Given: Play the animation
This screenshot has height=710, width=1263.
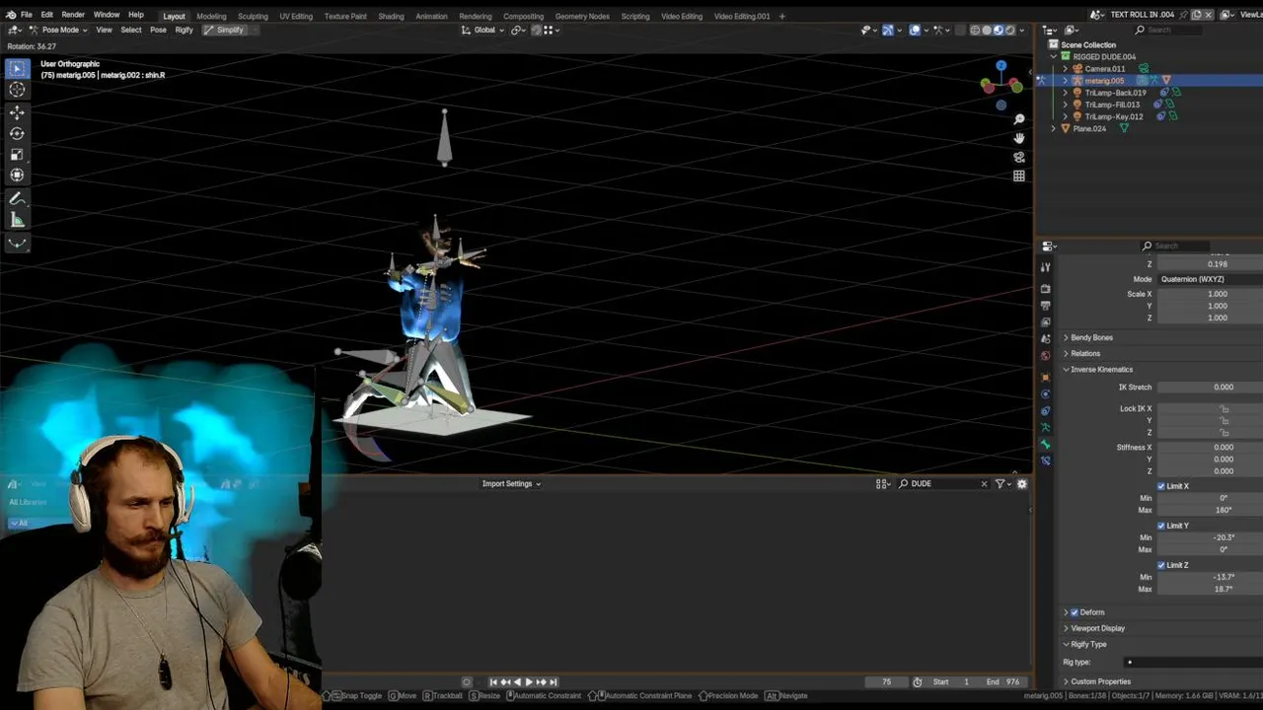Looking at the screenshot, I should [x=528, y=681].
